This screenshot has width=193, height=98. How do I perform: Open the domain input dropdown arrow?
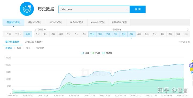pos(127,9)
